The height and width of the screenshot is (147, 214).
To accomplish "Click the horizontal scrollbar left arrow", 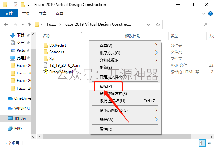I will point(40,137).
